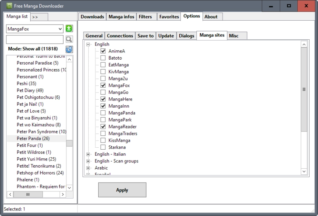
Task: Enable the MangaGo checkbox
Action: point(103,93)
